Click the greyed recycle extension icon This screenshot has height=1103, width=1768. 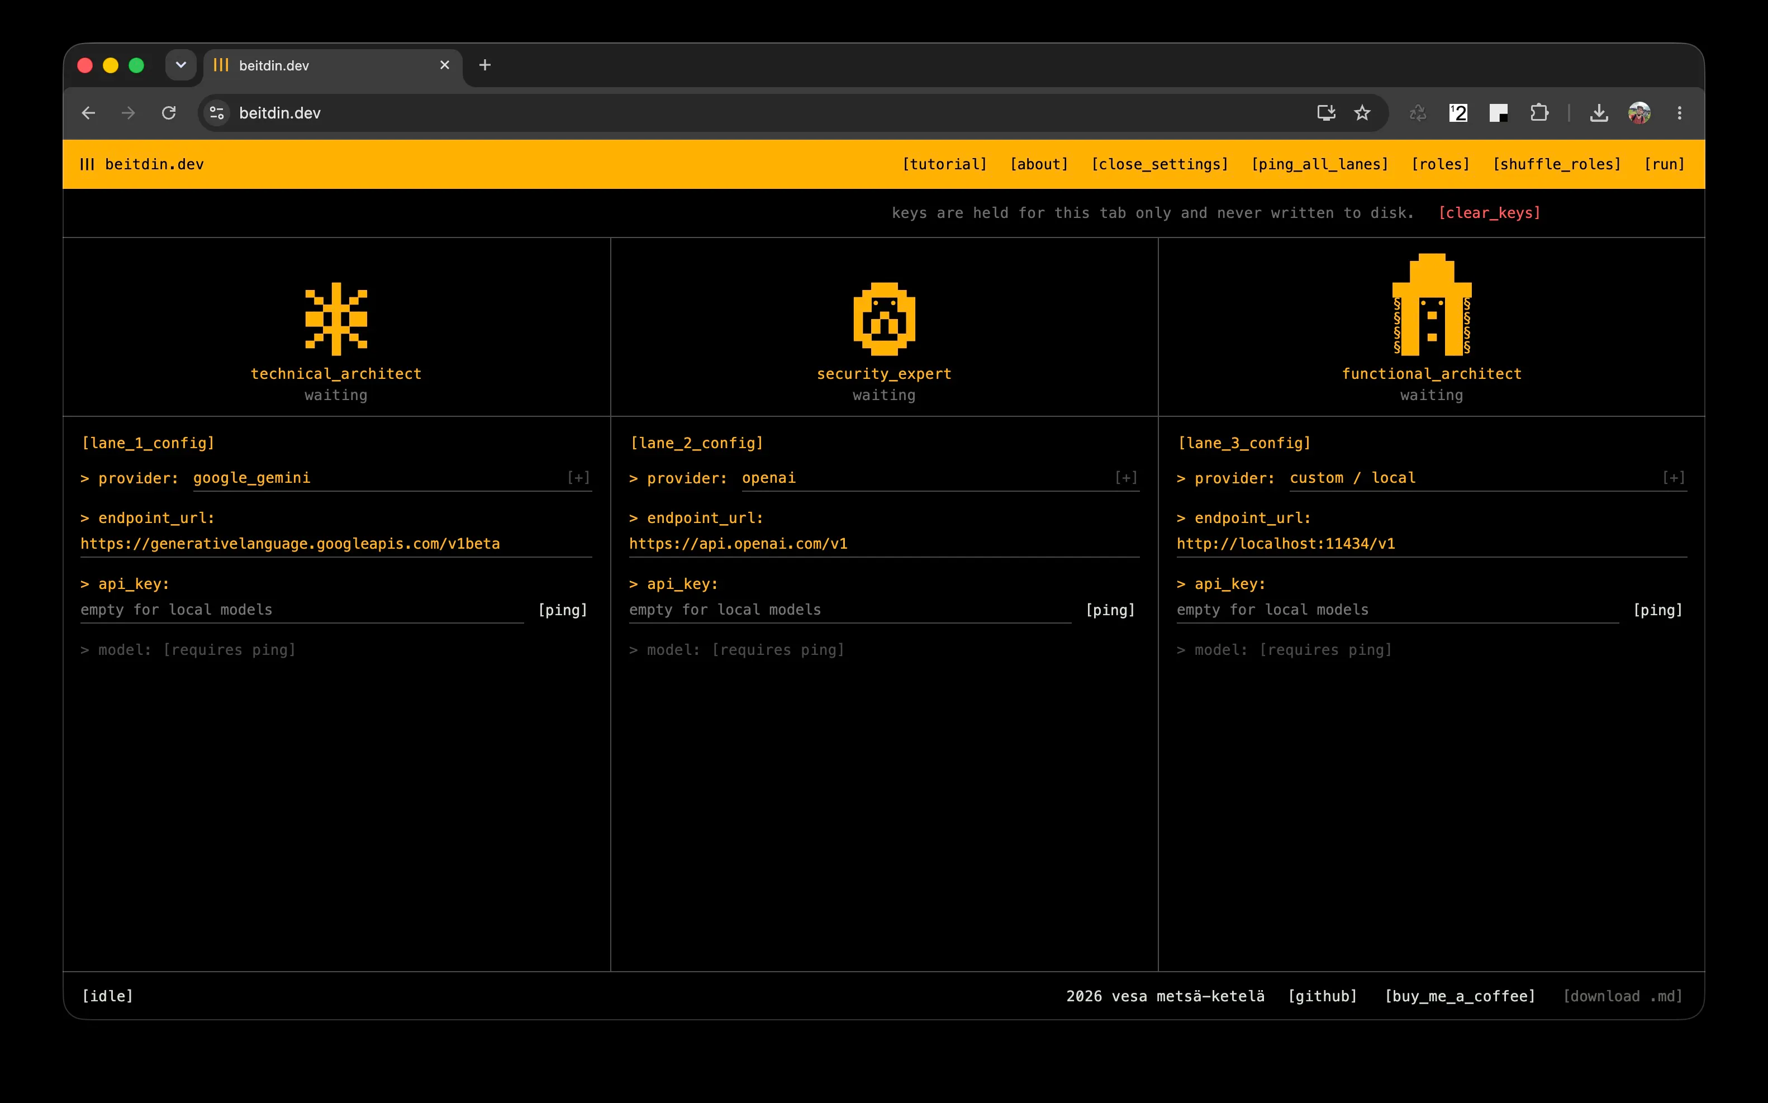point(1417,113)
